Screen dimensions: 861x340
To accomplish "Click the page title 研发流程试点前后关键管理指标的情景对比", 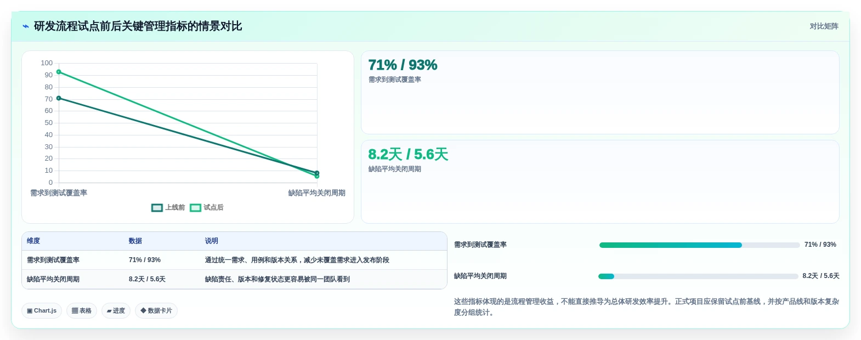I will (x=138, y=26).
